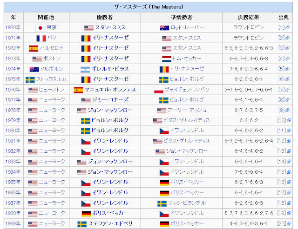Click the Germany flag beside 1988 winner ボリス・ベッカー
Screen dimensions: 298x229
86,214
